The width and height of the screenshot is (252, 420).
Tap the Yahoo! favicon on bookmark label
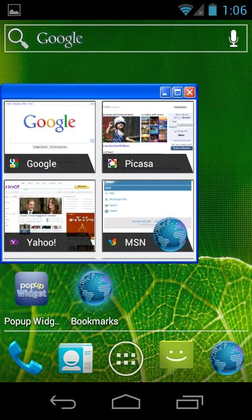click(14, 242)
